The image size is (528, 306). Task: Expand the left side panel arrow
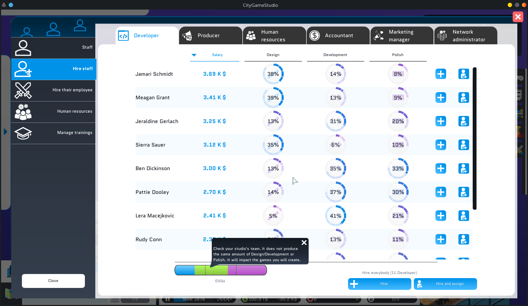[5, 132]
